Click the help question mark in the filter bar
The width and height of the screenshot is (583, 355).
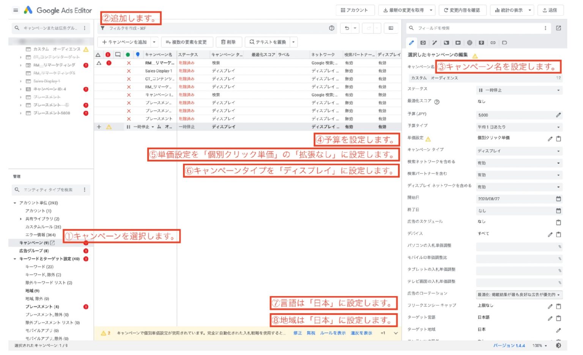pos(332,28)
